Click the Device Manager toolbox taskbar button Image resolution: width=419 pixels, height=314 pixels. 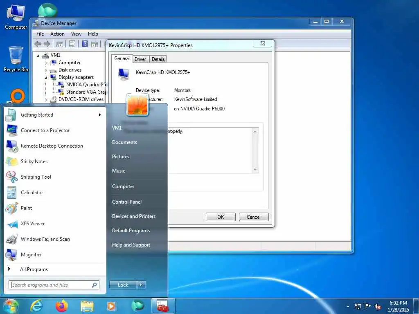163,306
